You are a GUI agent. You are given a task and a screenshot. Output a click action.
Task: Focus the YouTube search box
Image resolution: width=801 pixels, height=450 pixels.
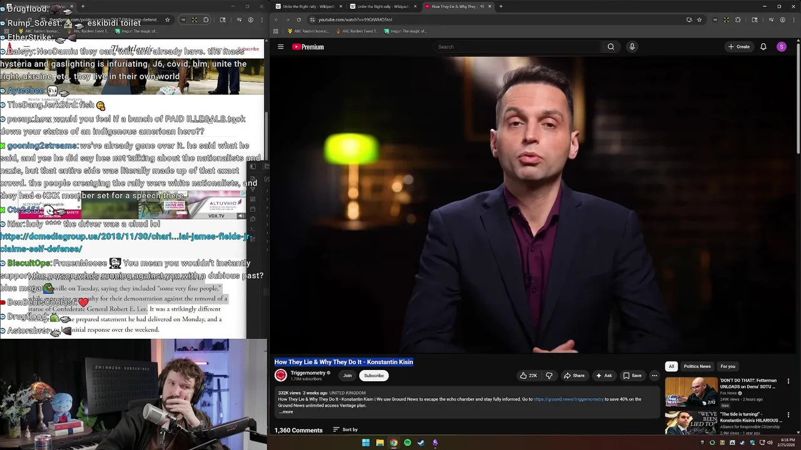518,47
